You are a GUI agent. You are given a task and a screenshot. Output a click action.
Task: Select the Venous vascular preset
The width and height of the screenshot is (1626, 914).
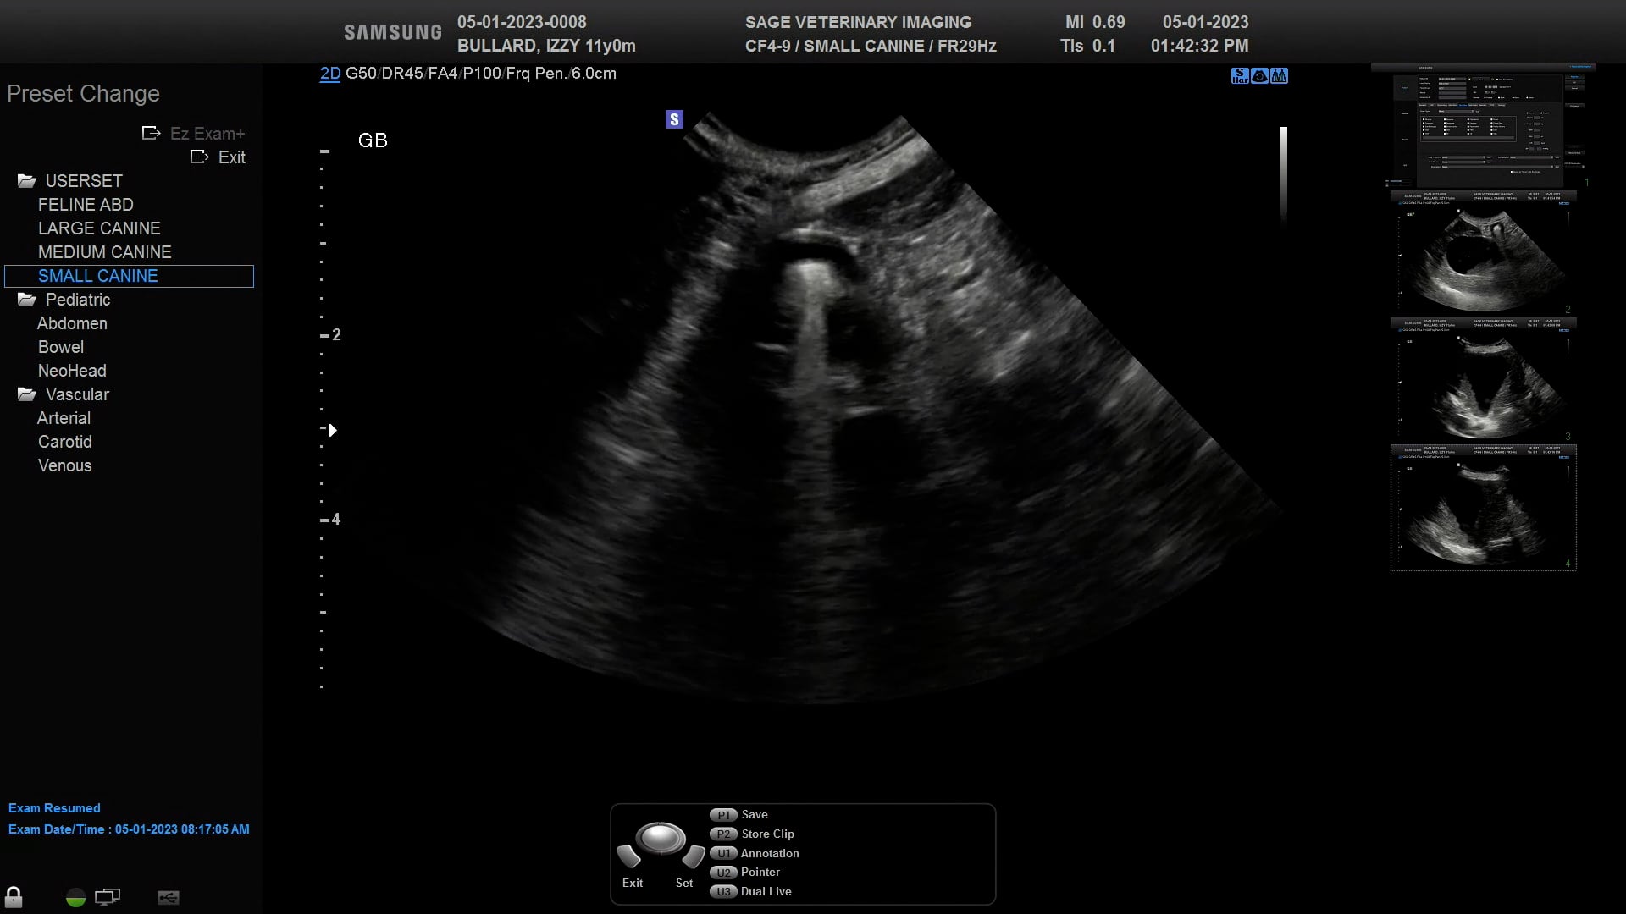tap(65, 465)
